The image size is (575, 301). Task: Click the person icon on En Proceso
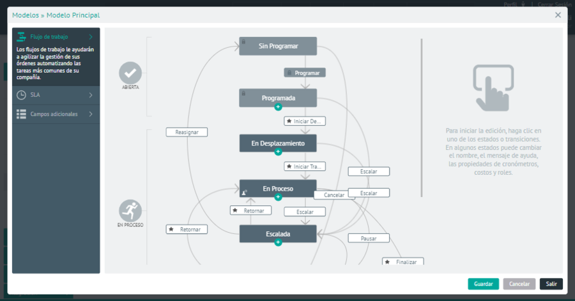(244, 192)
